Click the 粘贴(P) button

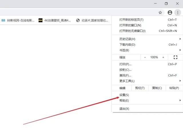pos(174,88)
